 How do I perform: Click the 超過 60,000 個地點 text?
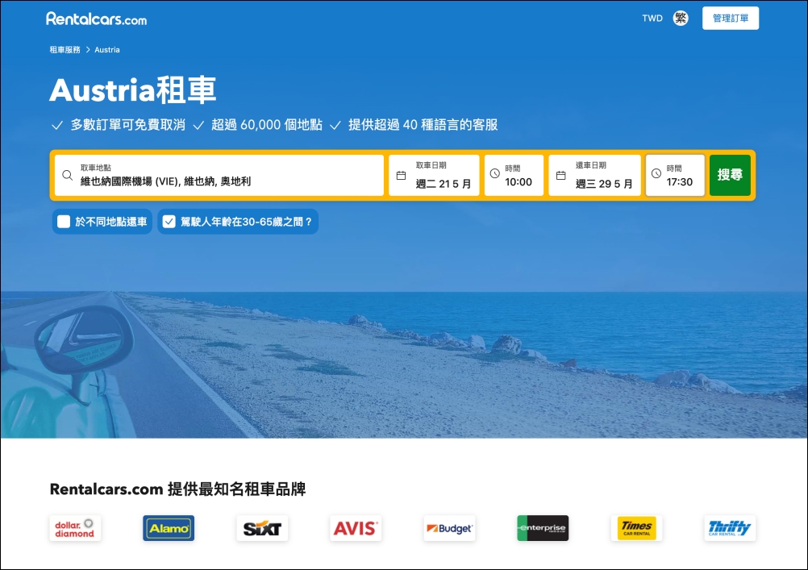tap(267, 125)
